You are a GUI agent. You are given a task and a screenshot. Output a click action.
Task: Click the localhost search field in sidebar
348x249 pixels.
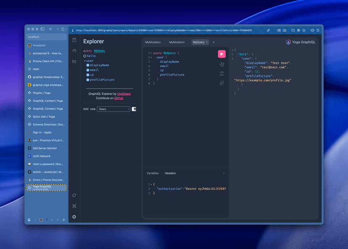pos(46,37)
